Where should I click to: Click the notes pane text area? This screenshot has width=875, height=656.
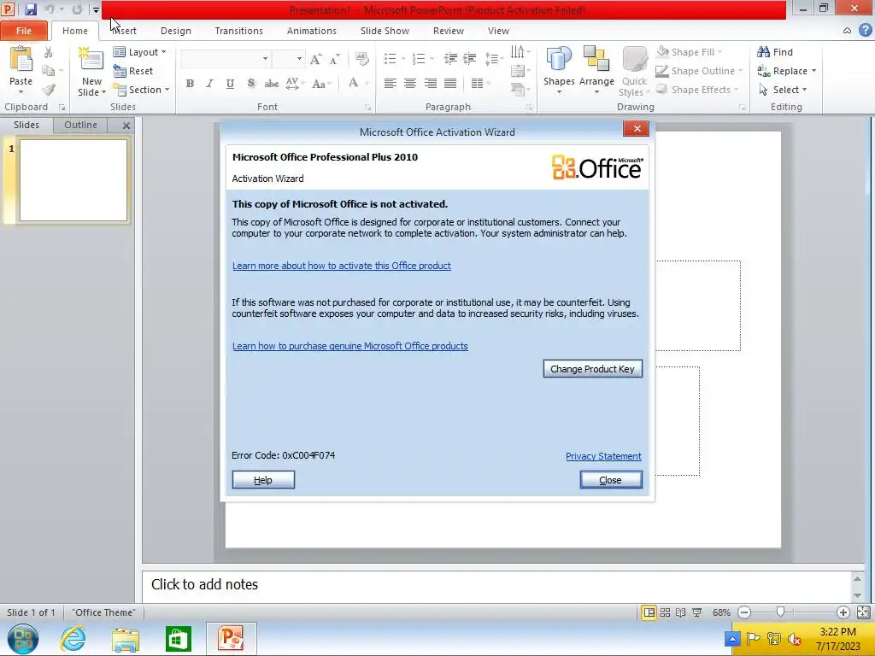[x=496, y=584]
